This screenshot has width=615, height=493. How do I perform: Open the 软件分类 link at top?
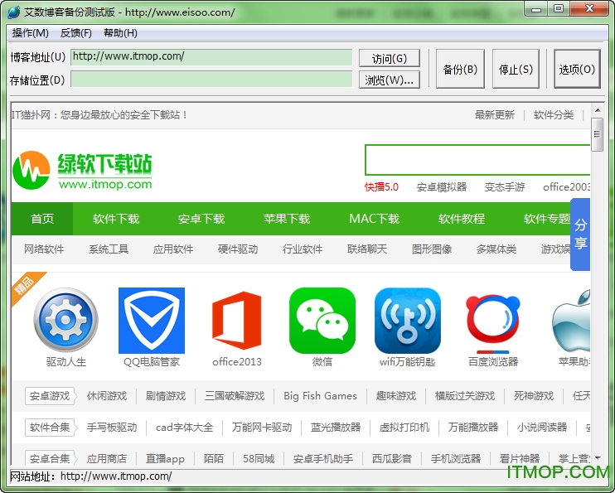click(x=554, y=115)
